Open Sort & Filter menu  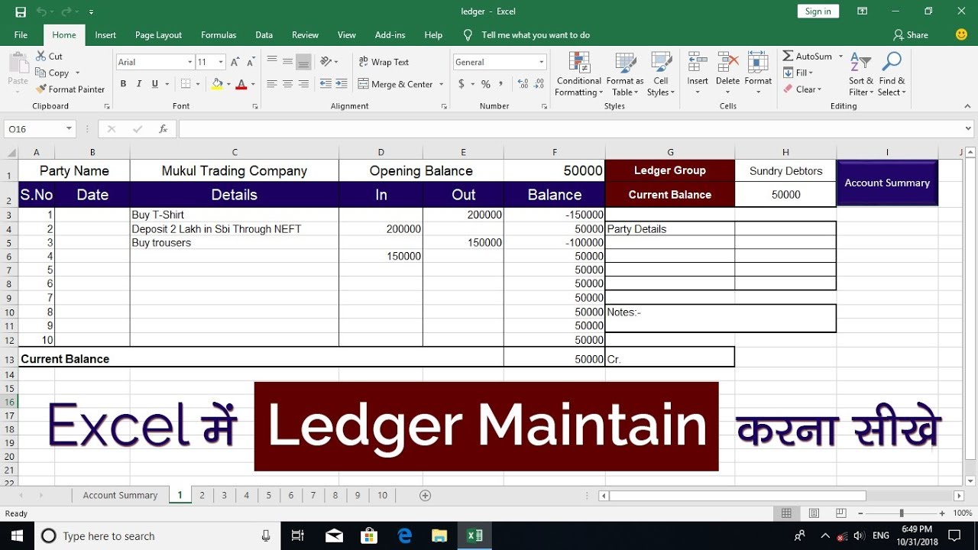(860, 74)
